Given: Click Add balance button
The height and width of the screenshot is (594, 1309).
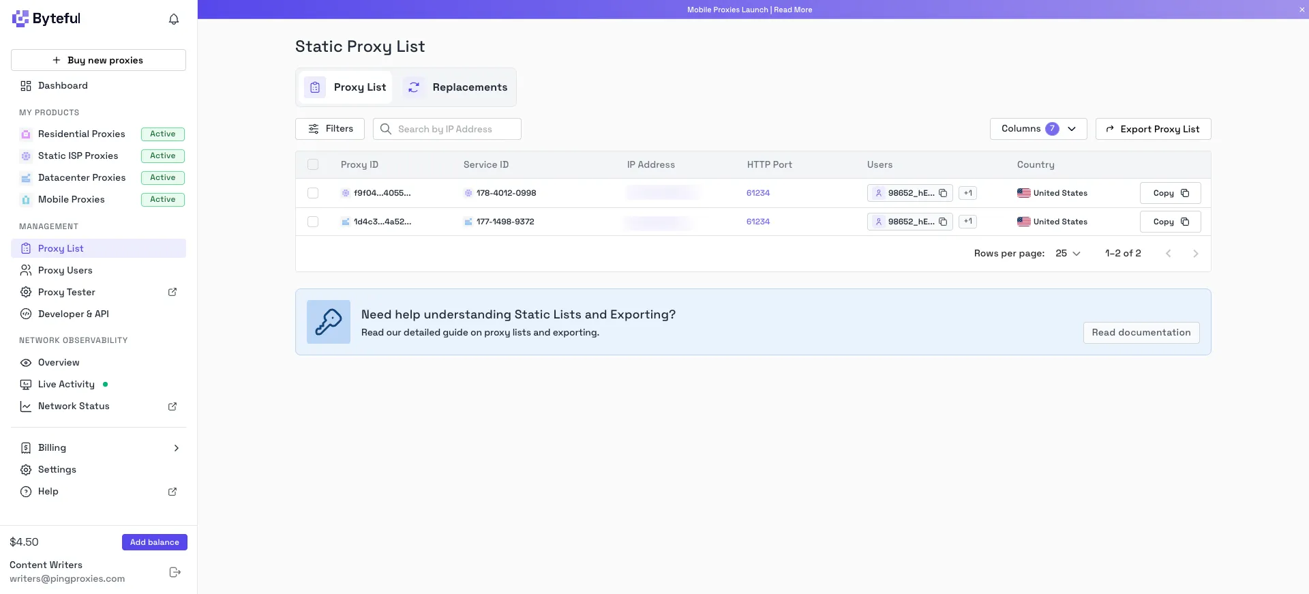Looking at the screenshot, I should [x=155, y=542].
